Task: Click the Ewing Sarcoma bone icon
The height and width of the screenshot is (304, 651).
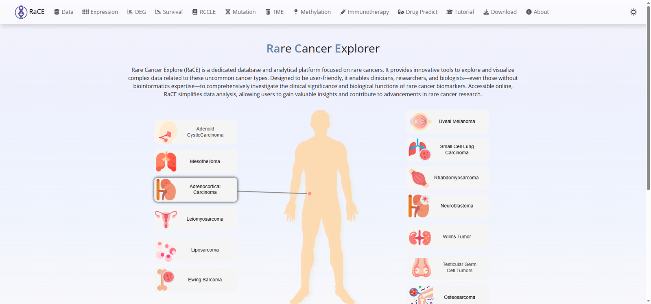Action: point(166,280)
